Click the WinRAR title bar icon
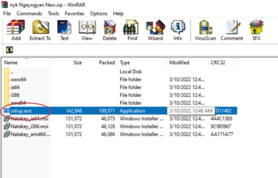The width and height of the screenshot is (278, 178). coord(4,4)
